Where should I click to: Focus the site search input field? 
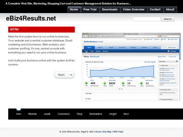pos(147,19)
